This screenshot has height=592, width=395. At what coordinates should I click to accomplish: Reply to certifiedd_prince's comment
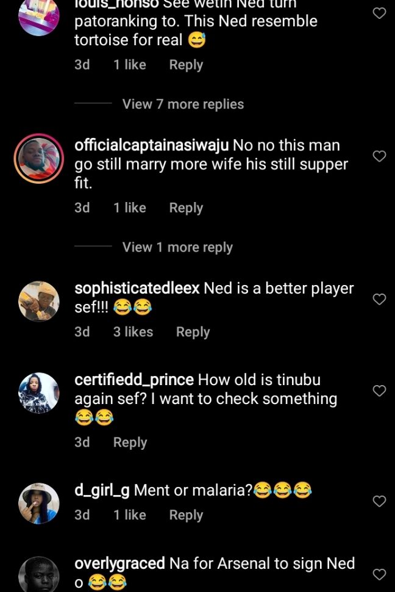pyautogui.click(x=130, y=442)
